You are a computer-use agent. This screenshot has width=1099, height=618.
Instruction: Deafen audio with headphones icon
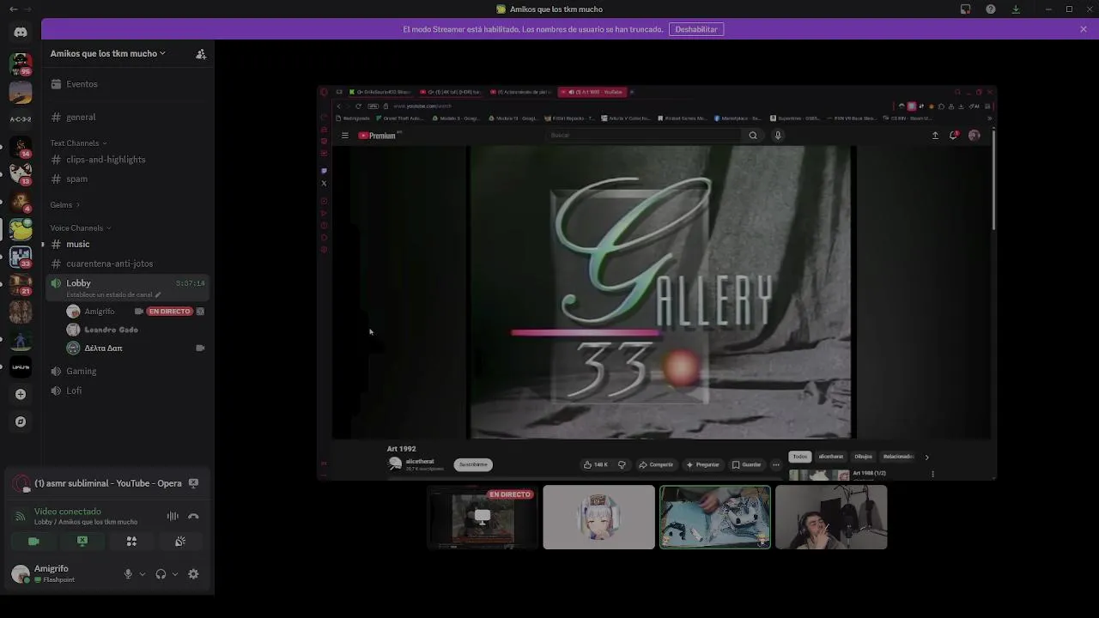pos(161,574)
